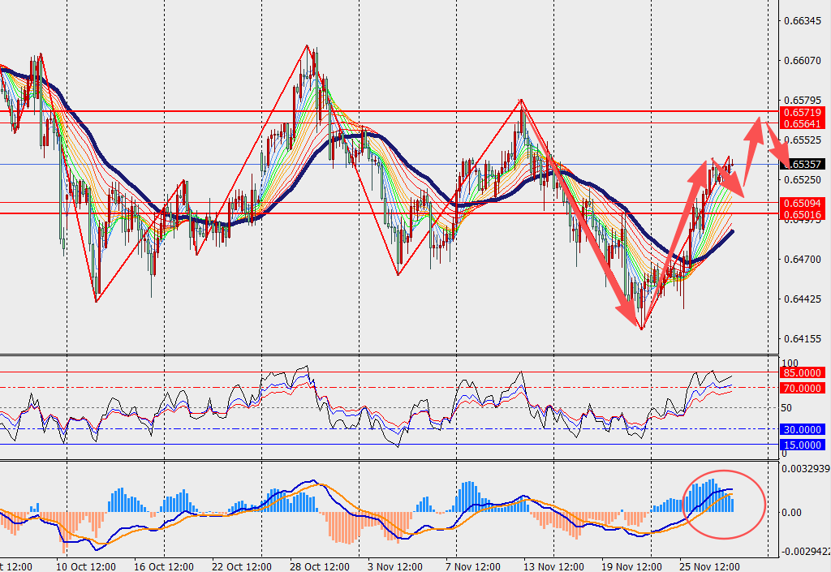
Task: Select the red 85.0000 oscillator level label
Action: [x=802, y=372]
